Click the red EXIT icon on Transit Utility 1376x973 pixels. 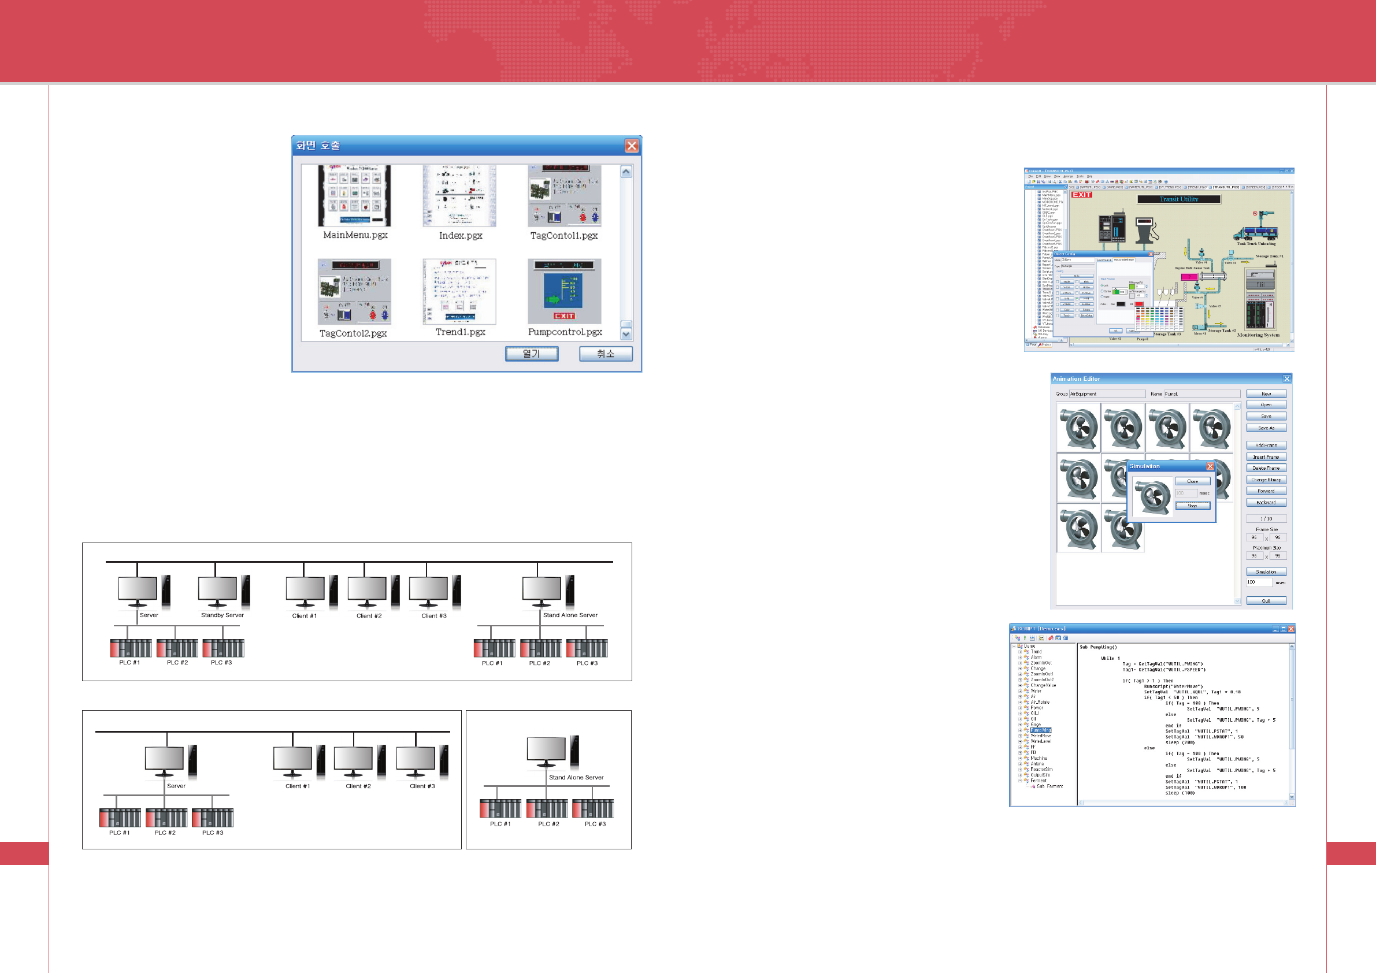pyautogui.click(x=1082, y=195)
